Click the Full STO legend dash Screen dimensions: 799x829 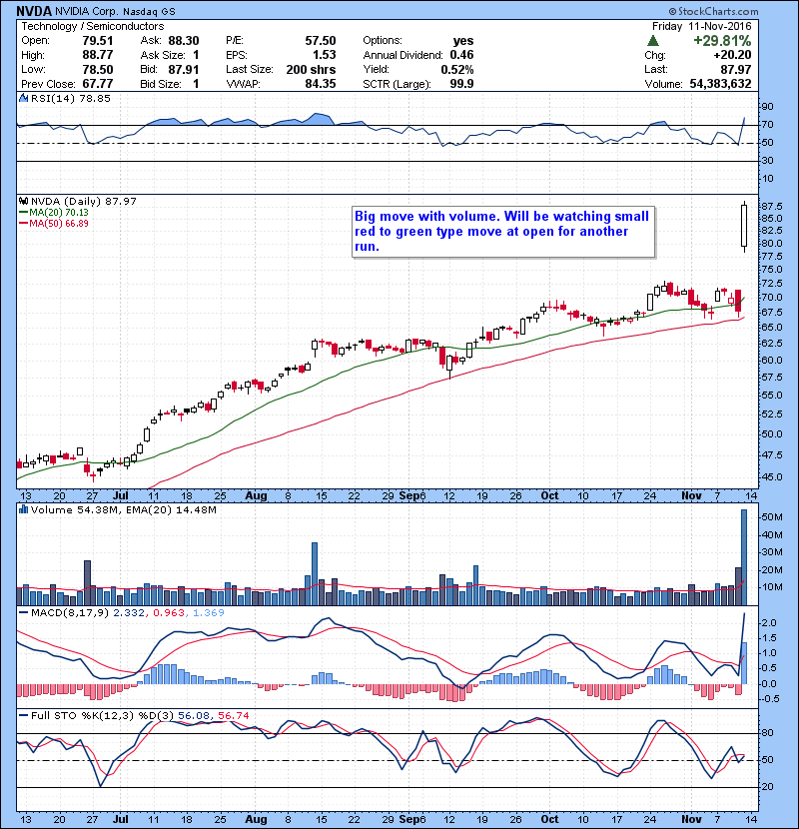tap(24, 715)
